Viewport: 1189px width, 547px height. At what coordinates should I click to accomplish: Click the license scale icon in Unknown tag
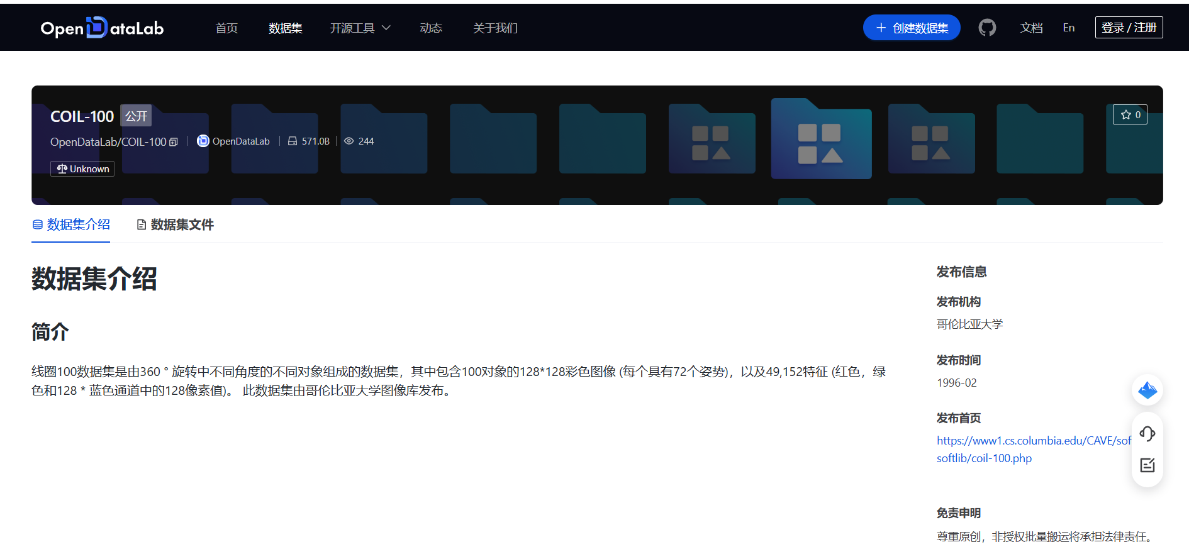(62, 169)
